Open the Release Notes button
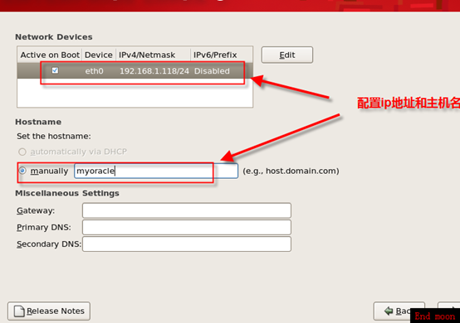The height and width of the screenshot is (323, 460). pyautogui.click(x=49, y=311)
